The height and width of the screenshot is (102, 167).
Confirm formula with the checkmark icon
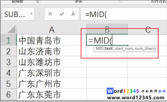pyautogui.click(x=62, y=14)
